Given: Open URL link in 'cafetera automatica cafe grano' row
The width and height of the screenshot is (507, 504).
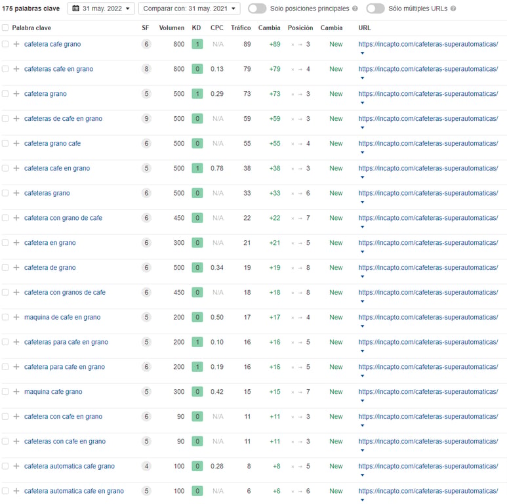Looking at the screenshot, I should [x=428, y=466].
